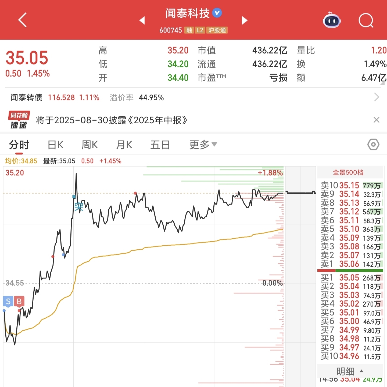The width and height of the screenshot is (387, 387).
Task: Switch to the 日K tab
Action: pos(56,145)
